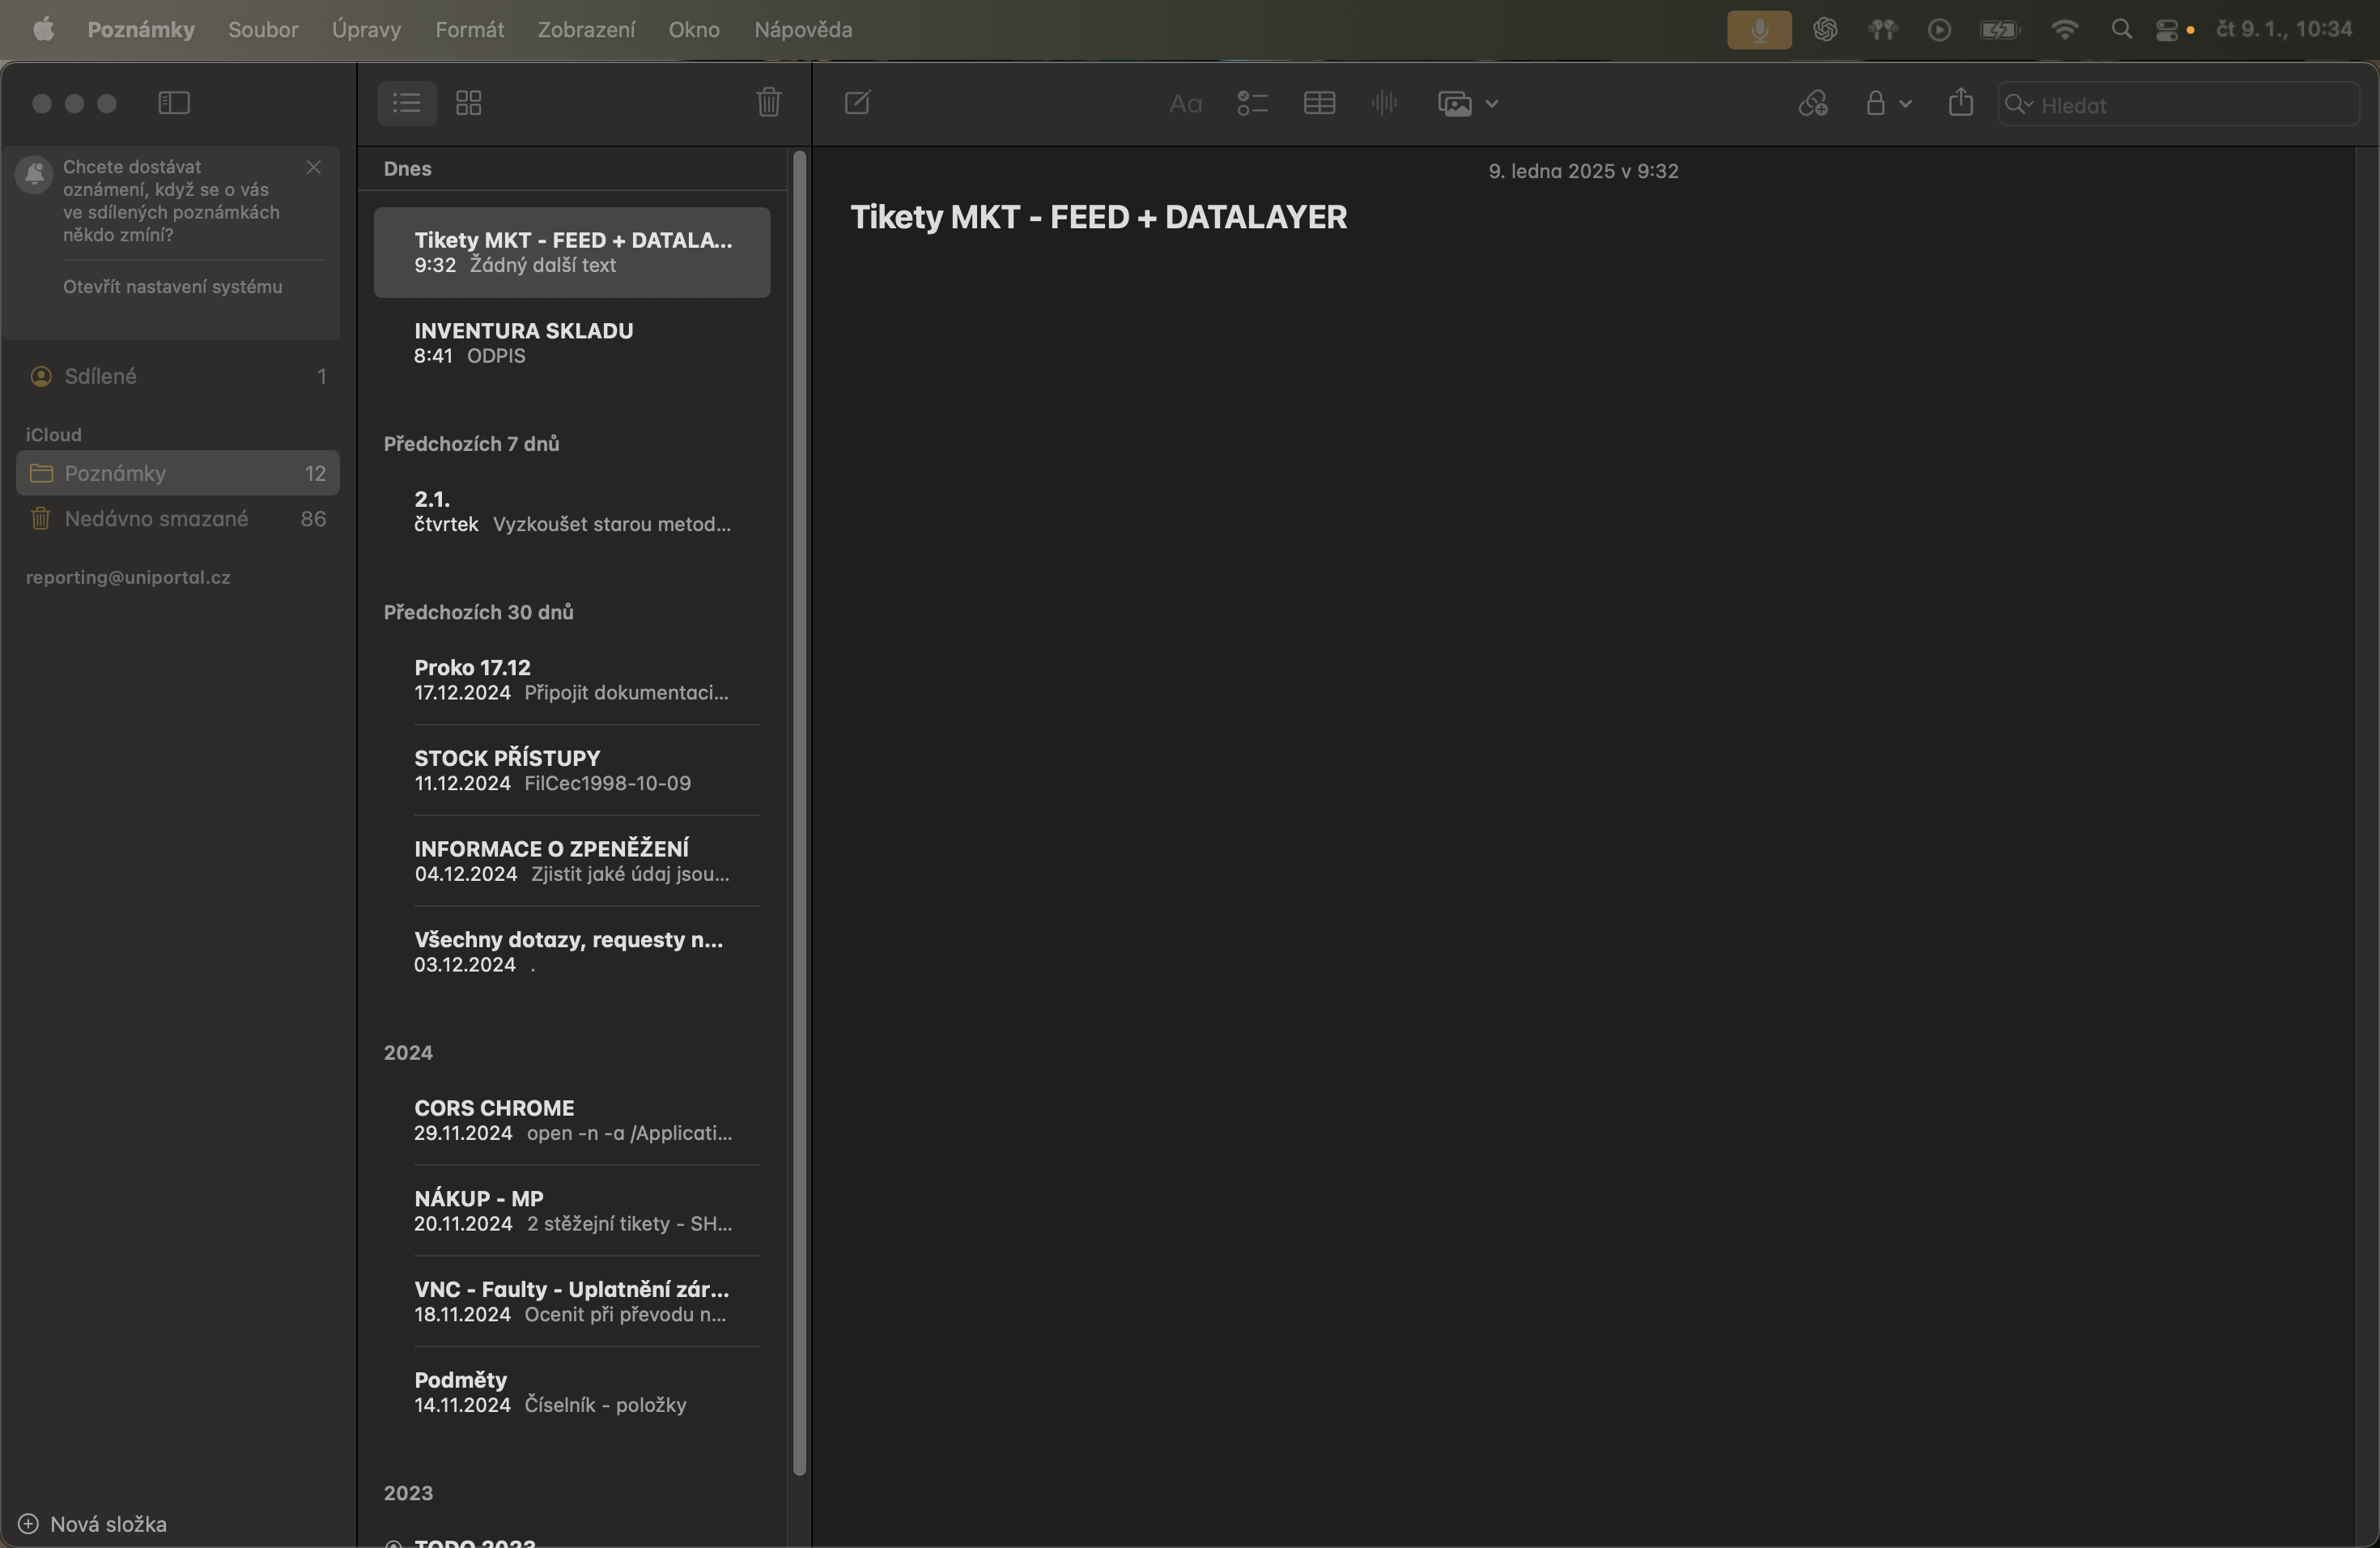The image size is (2380, 1548).
Task: Switch to list view
Action: point(407,103)
